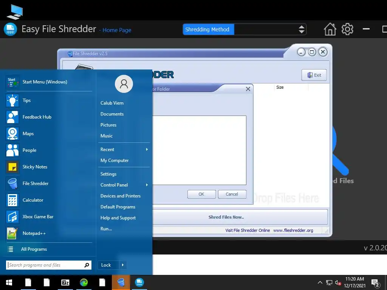The height and width of the screenshot is (290, 387).
Task: Open Documents from start menu
Action: point(112,114)
